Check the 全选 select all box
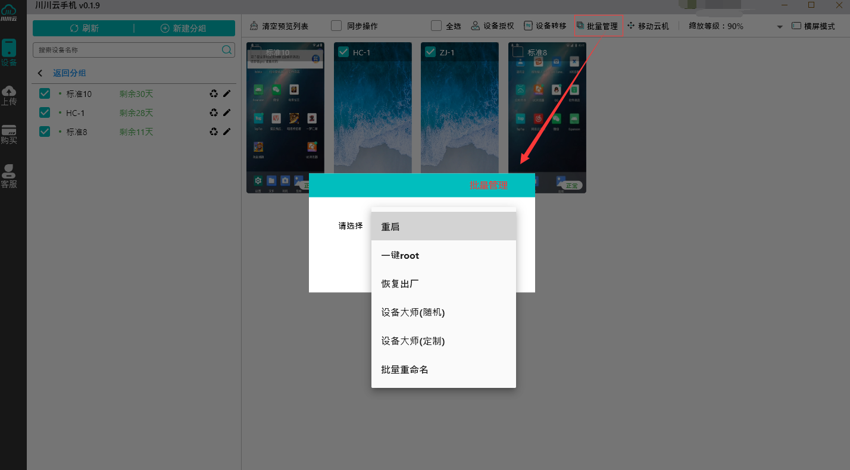Screen dimensions: 850x470 pyautogui.click(x=436, y=26)
